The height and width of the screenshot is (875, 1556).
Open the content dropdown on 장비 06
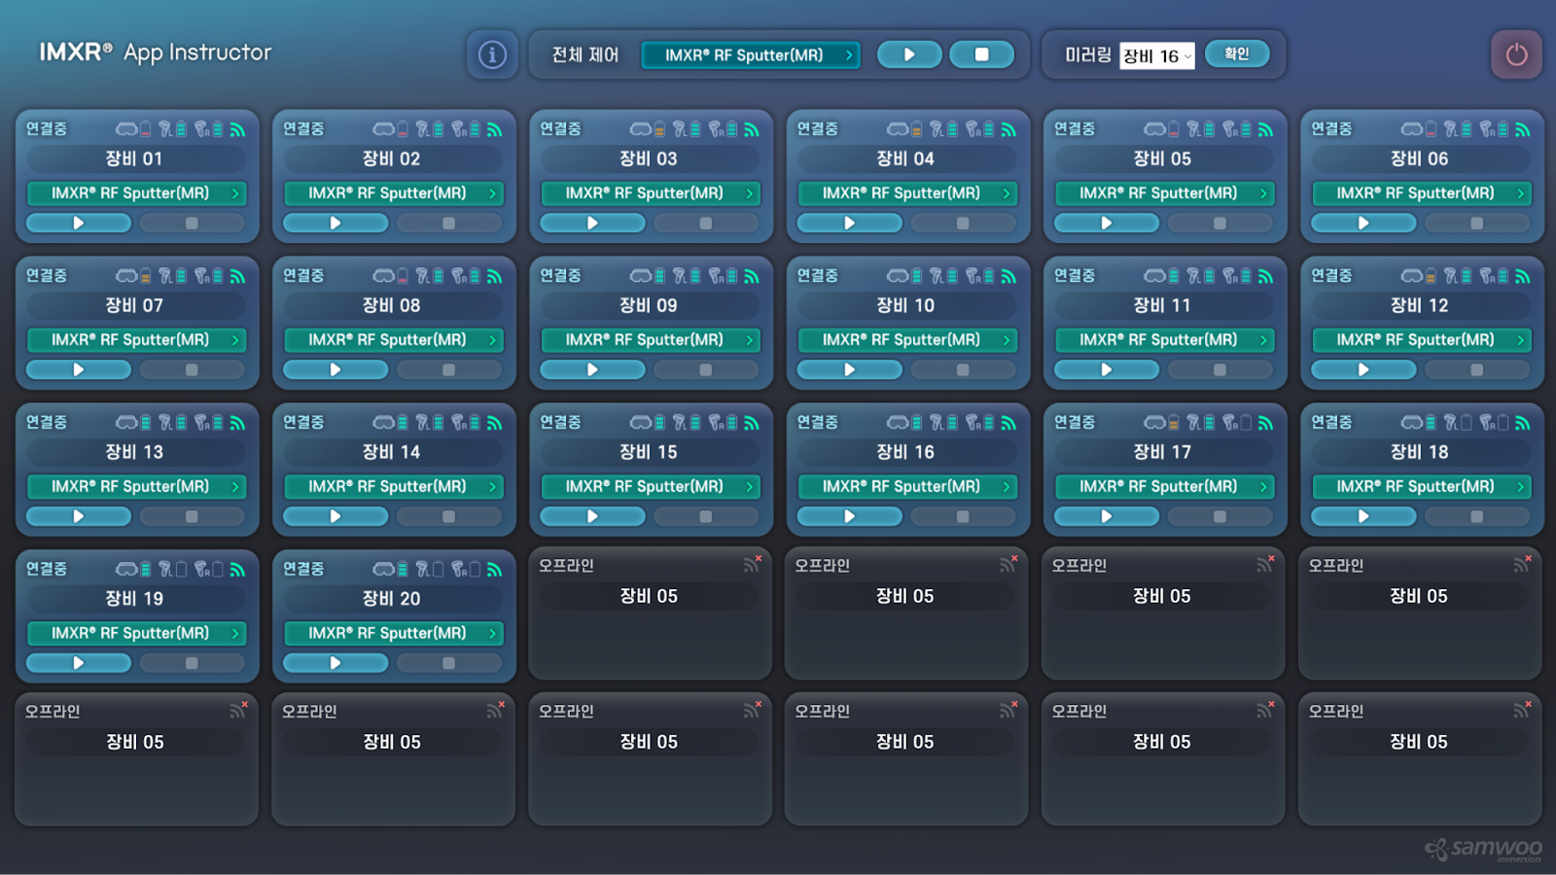1421,193
